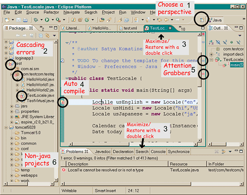Toggle Link with Editor in Package Explorer

(47, 35)
